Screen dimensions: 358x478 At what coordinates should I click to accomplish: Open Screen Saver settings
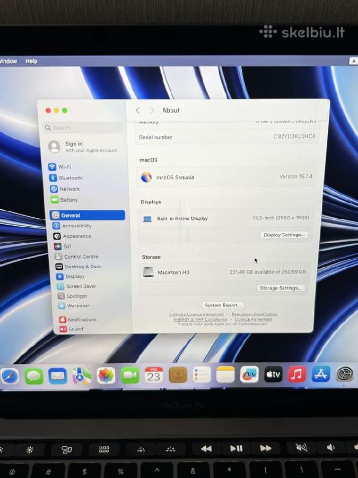coord(76,286)
